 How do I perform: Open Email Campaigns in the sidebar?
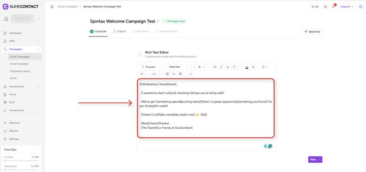(x=25, y=57)
